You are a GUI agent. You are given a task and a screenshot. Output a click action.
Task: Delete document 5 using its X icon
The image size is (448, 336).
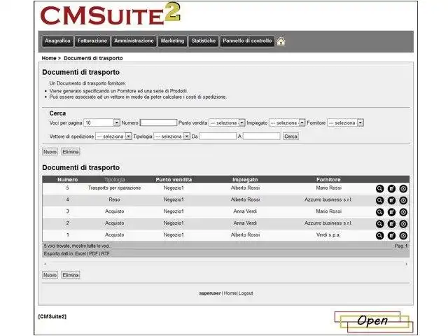click(403, 188)
